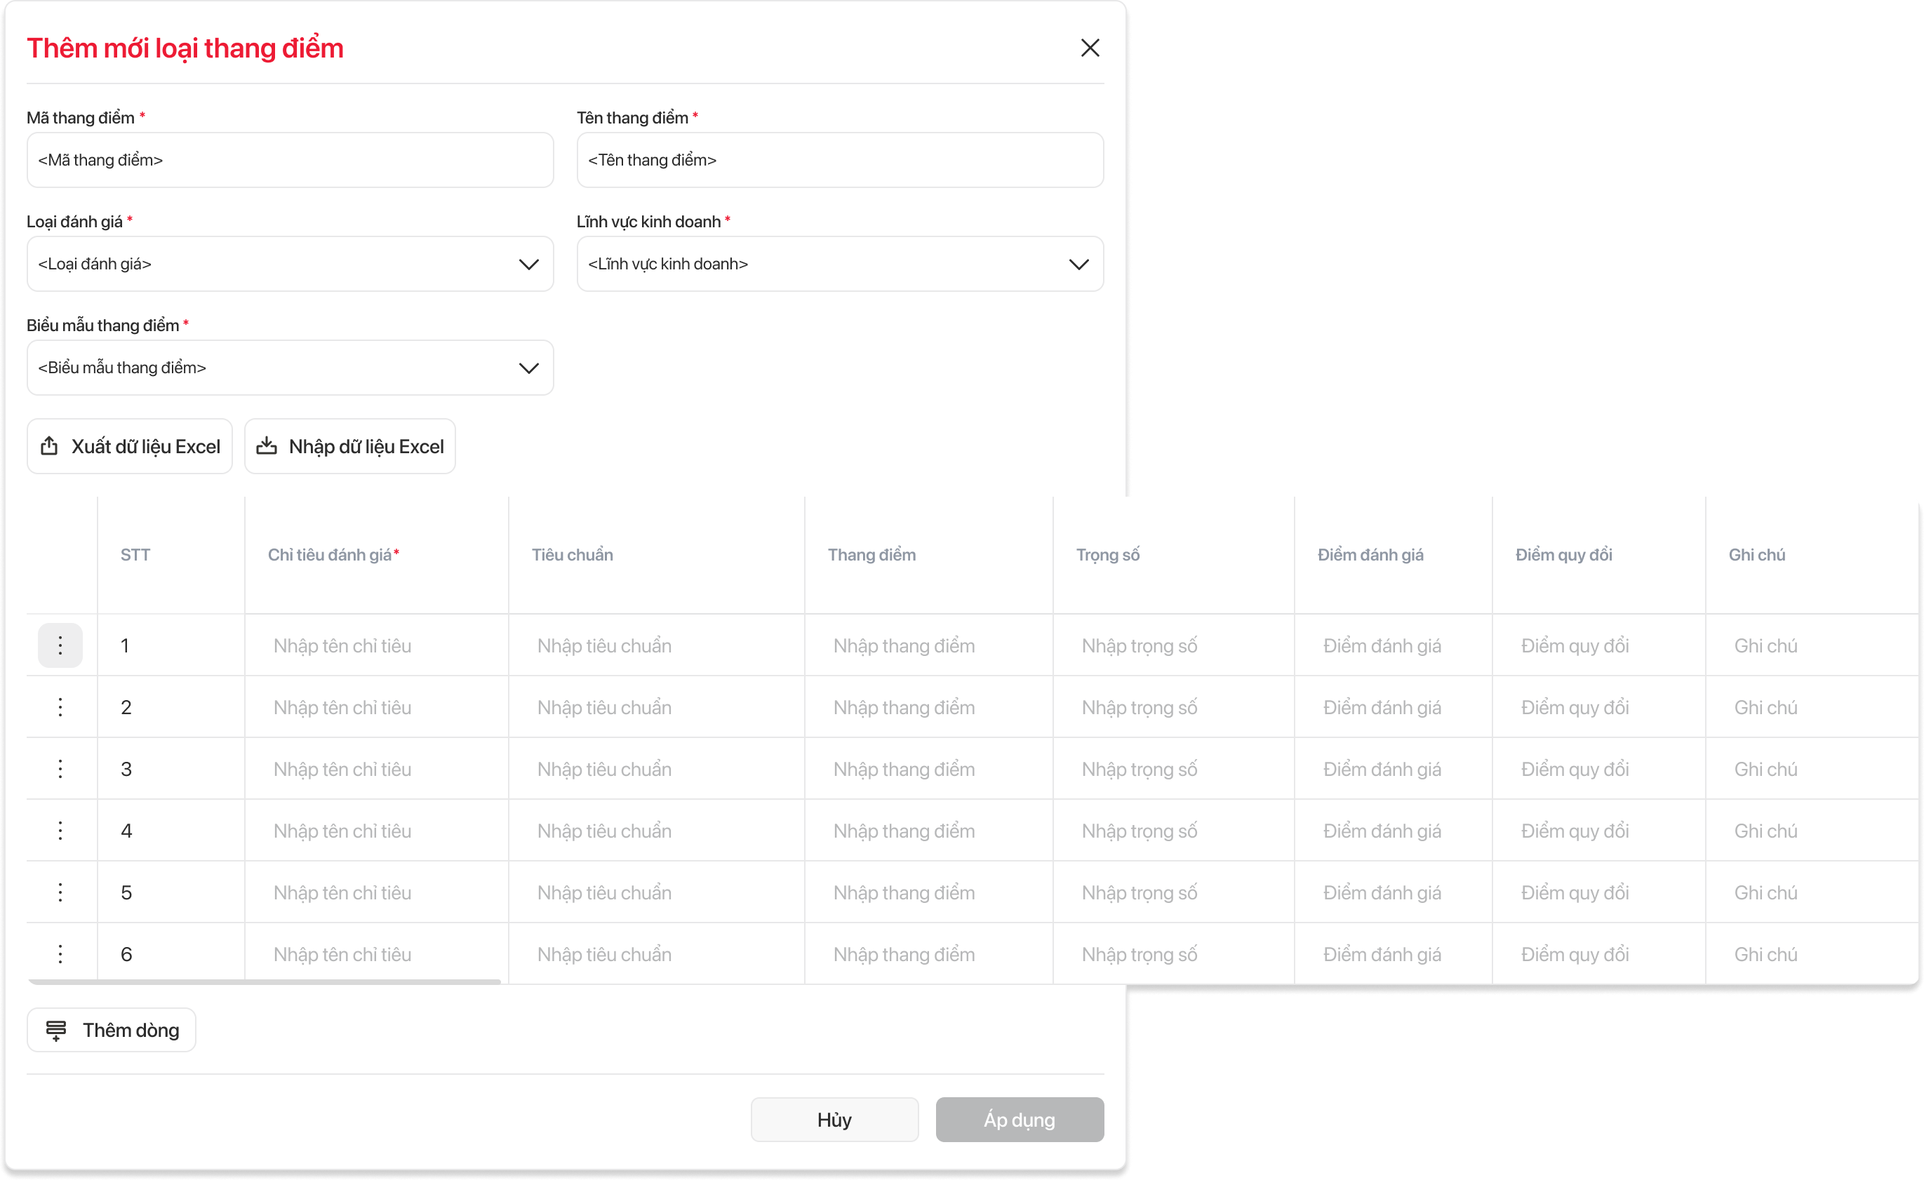Click the Hủy button
Image resolution: width=1924 pixels, height=1180 pixels.
click(x=834, y=1119)
